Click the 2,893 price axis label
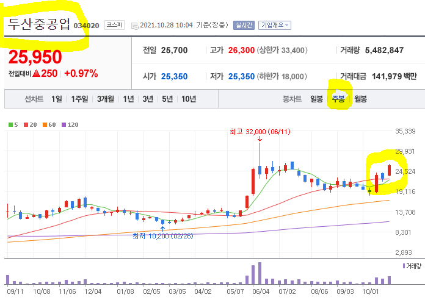Image resolution: width=425 pixels, height=300 pixels. (404, 252)
